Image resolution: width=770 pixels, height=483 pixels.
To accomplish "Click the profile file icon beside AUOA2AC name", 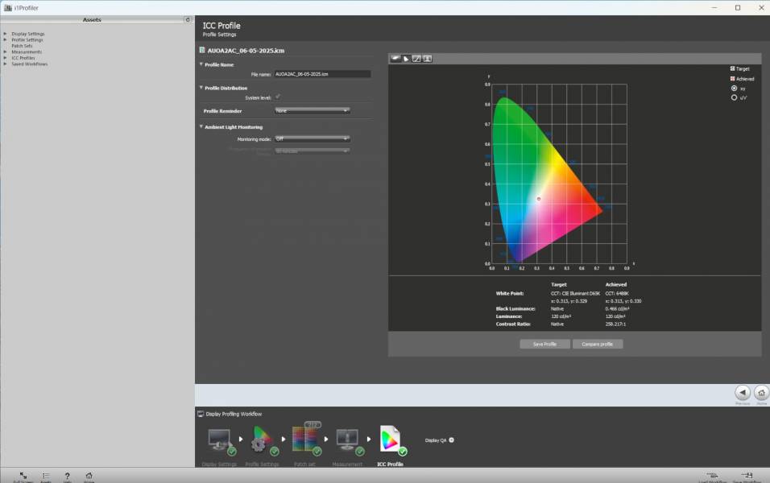I will [x=202, y=50].
